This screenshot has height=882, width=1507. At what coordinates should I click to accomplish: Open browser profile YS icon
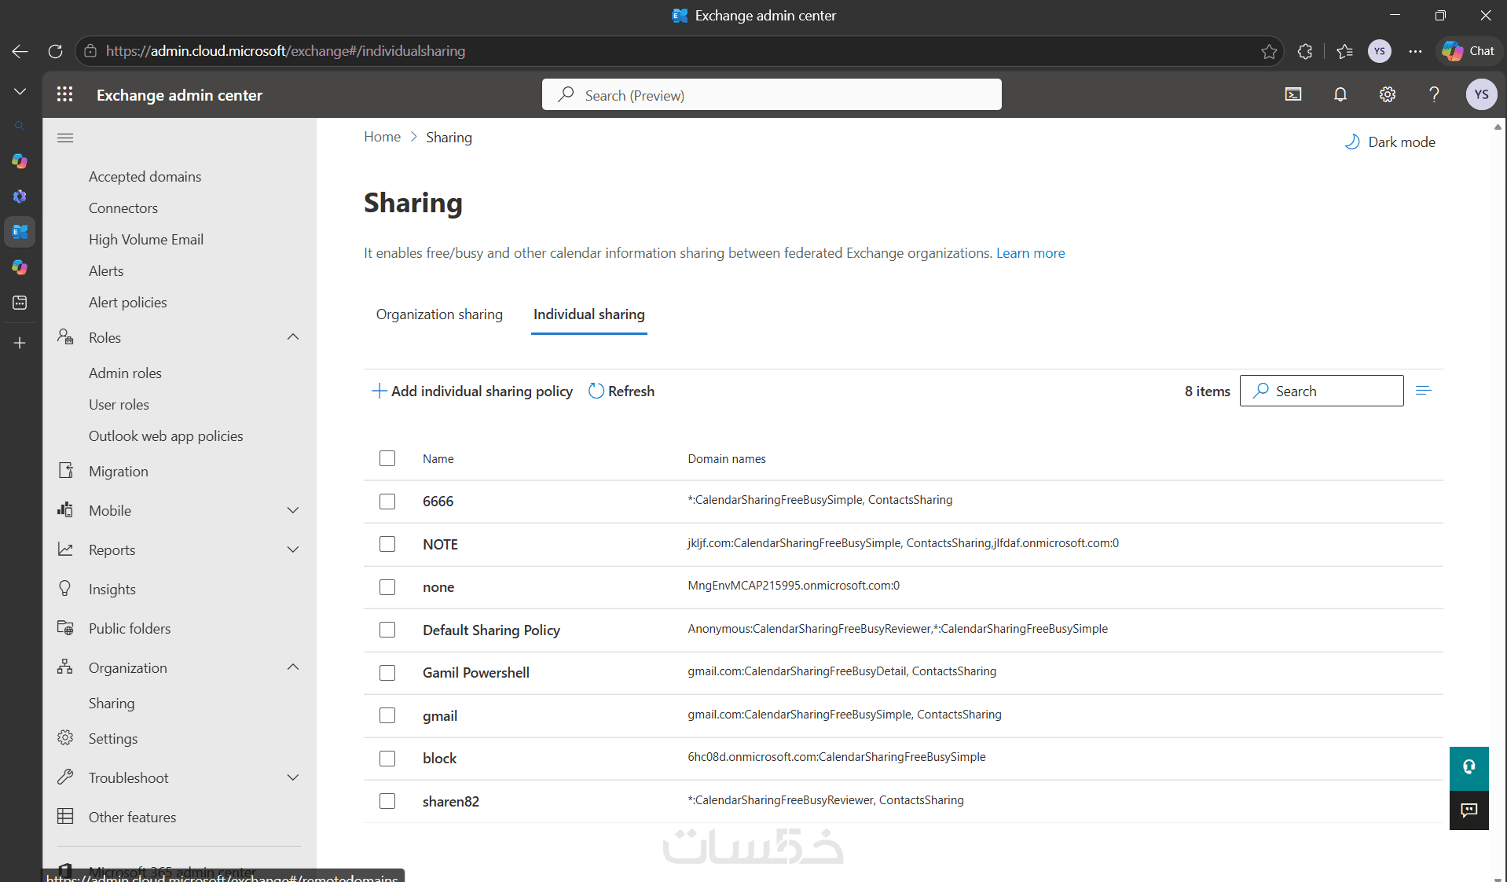pyautogui.click(x=1380, y=51)
